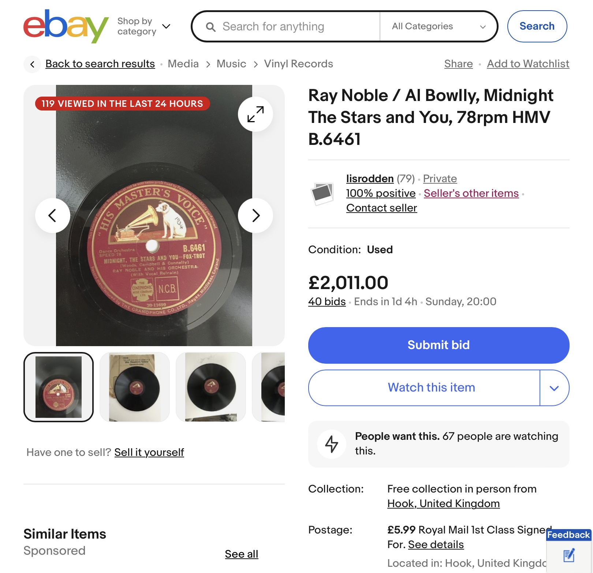Click the eBay logo
The width and height of the screenshot is (593, 573).
pyautogui.click(x=66, y=26)
